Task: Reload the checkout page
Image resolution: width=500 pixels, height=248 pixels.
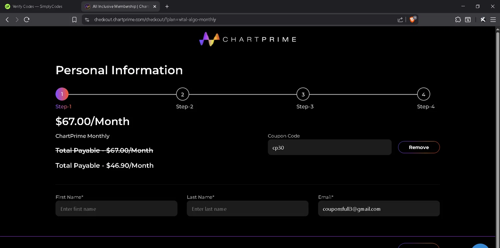Action: pos(27,20)
